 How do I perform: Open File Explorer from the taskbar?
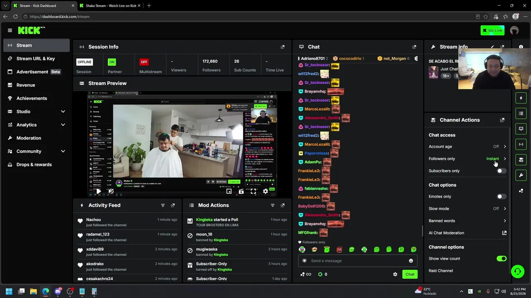tap(34, 291)
